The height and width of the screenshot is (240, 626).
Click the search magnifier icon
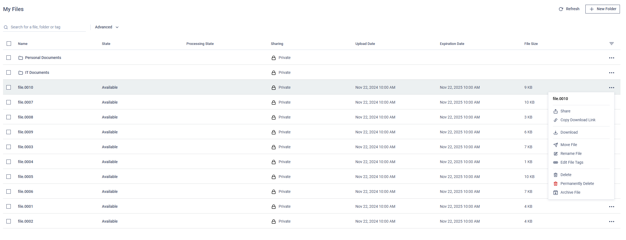point(6,27)
